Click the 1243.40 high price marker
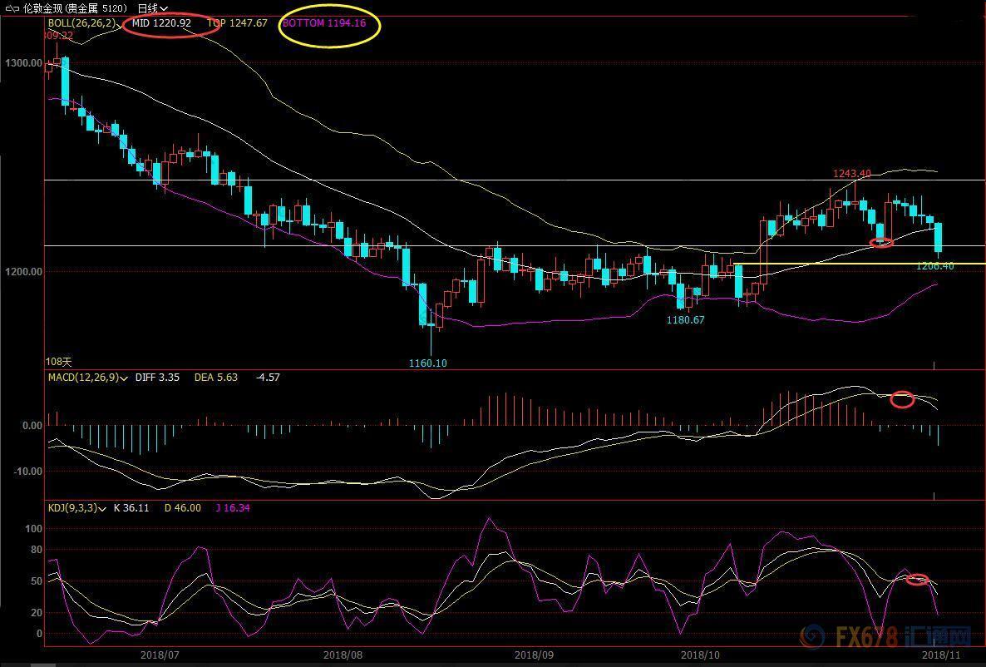The image size is (986, 667). (852, 174)
